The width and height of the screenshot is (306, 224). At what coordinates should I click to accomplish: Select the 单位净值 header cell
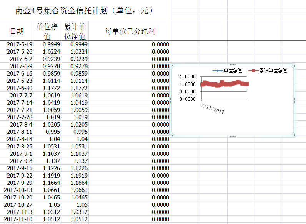[47, 31]
